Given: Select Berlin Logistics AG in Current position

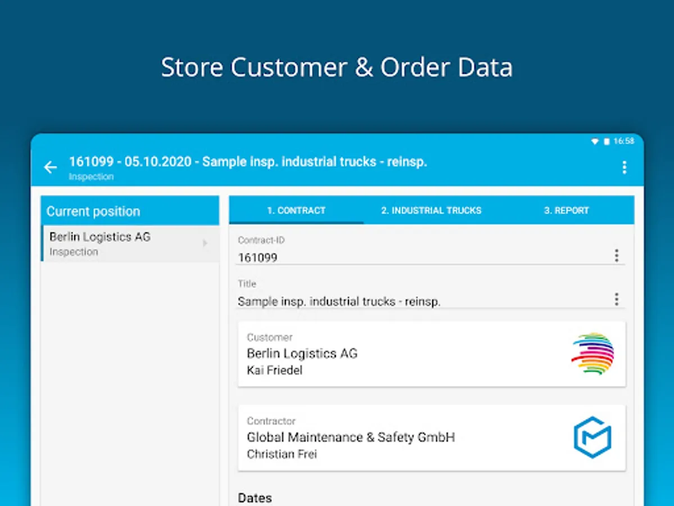Looking at the screenshot, I should pos(130,243).
